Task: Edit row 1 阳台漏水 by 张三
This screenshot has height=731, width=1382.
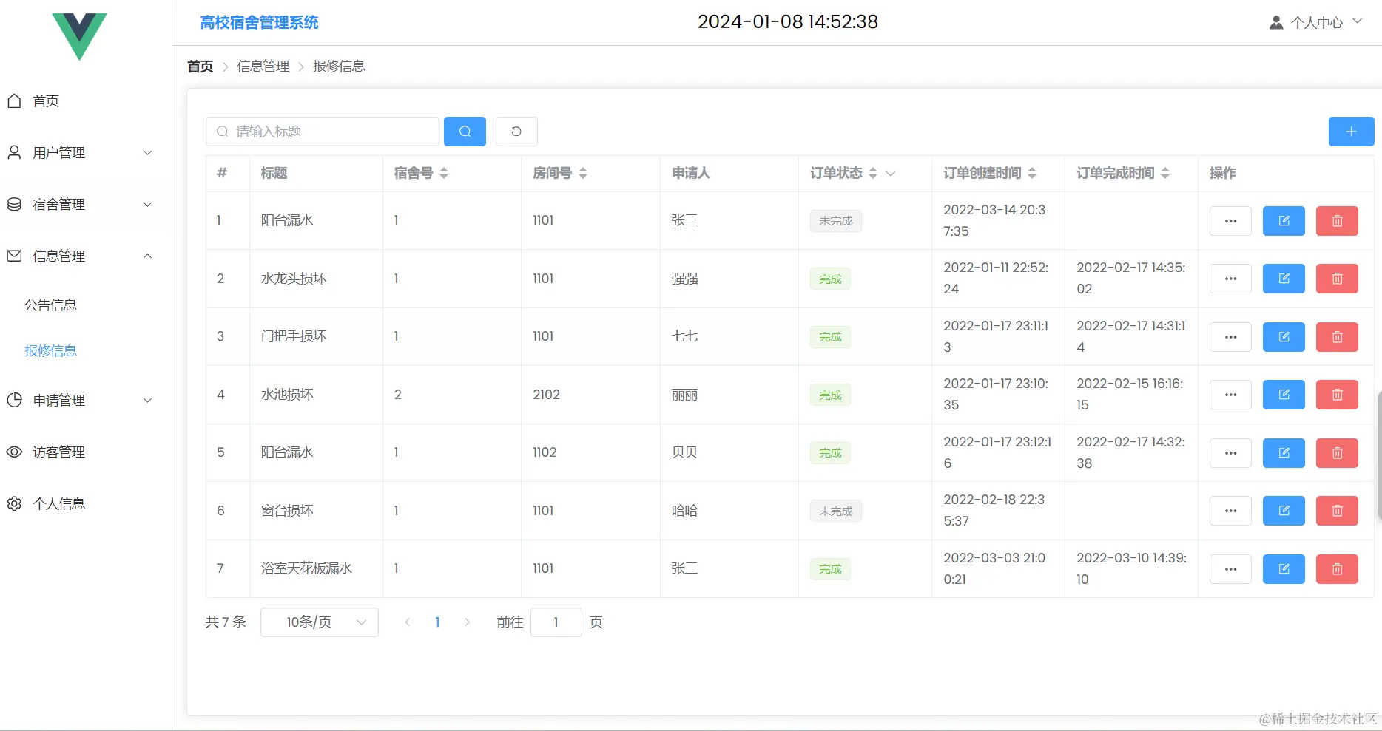Action: click(x=1284, y=221)
